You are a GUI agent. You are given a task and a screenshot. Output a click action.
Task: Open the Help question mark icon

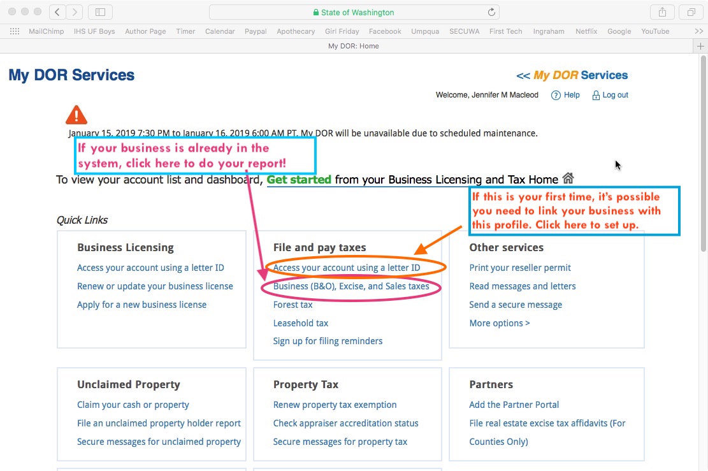(556, 96)
